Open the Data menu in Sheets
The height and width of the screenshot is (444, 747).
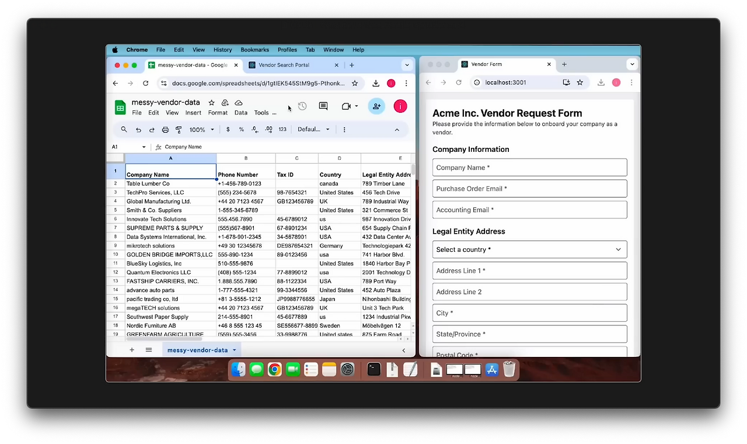tap(241, 113)
